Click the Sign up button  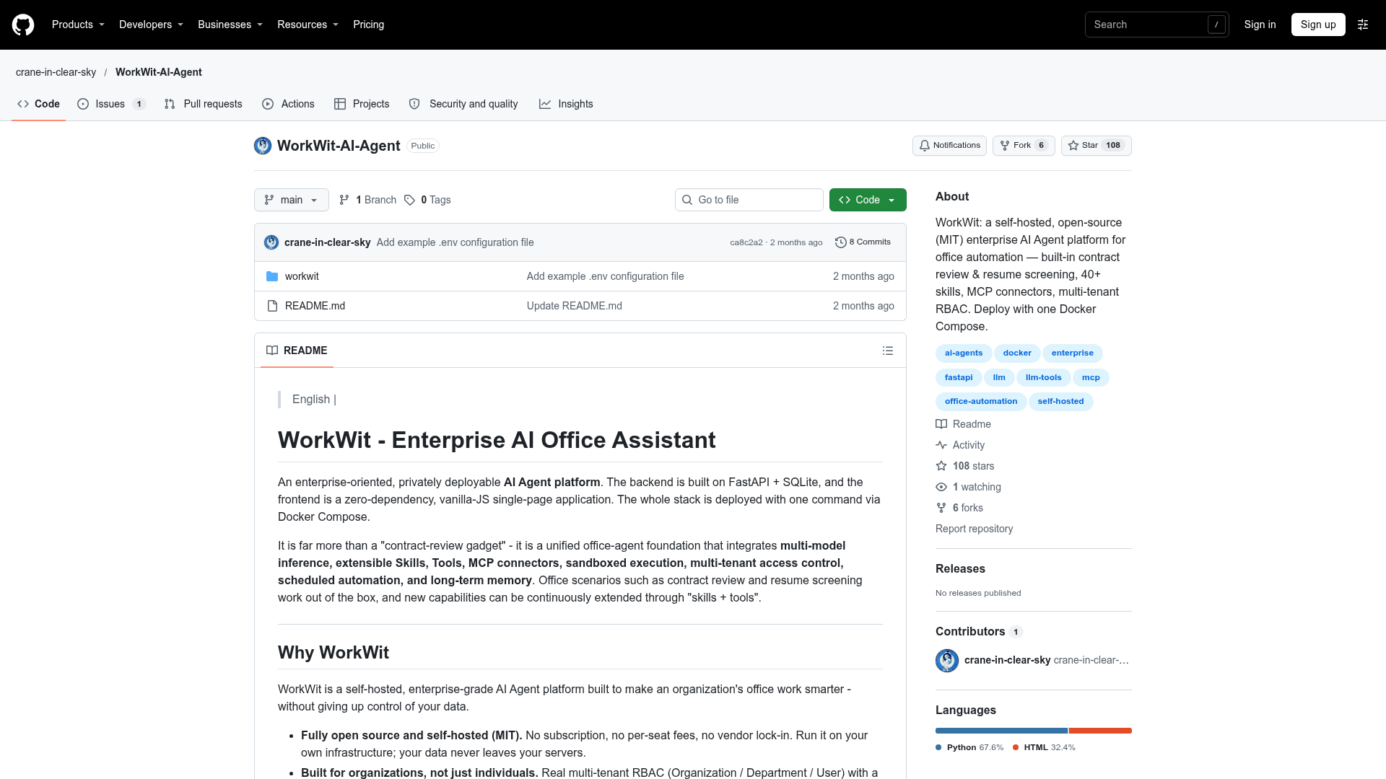pyautogui.click(x=1318, y=25)
